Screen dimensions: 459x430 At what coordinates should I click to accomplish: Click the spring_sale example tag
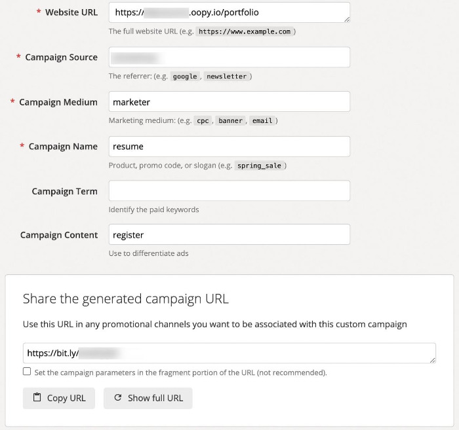[258, 166]
